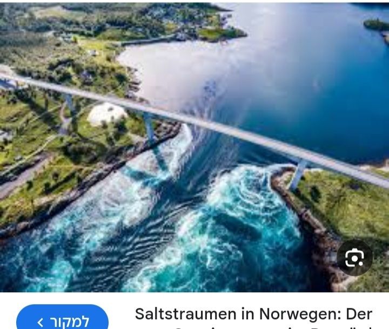
Task: Open Google Lens search on the image
Action: (x=354, y=258)
